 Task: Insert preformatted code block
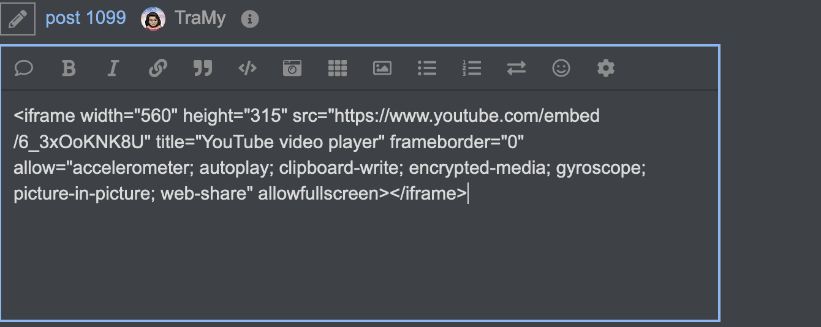[x=247, y=68]
